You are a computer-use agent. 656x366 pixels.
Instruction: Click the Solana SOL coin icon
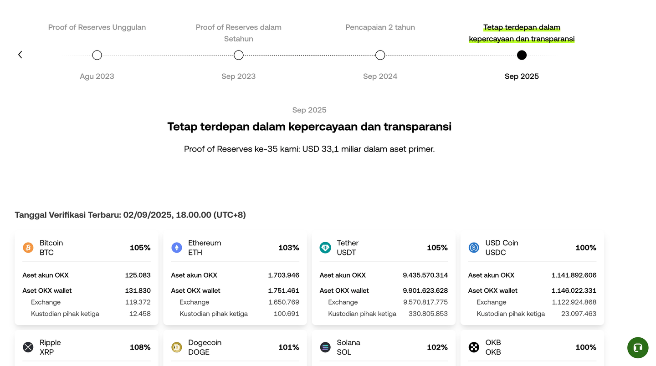(x=325, y=347)
